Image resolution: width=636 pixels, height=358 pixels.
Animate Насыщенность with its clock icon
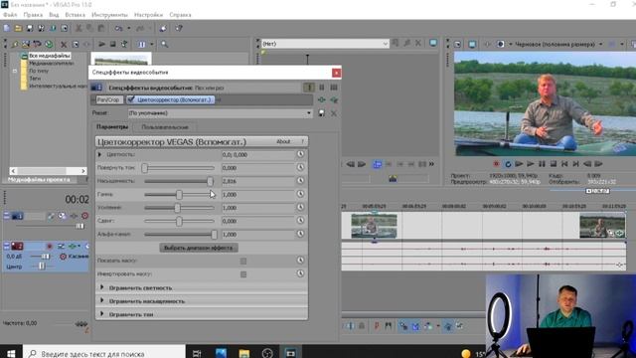point(300,181)
